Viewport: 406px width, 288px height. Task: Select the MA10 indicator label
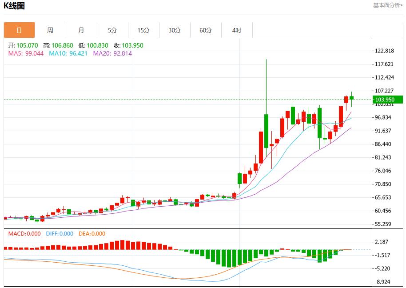[68, 53]
